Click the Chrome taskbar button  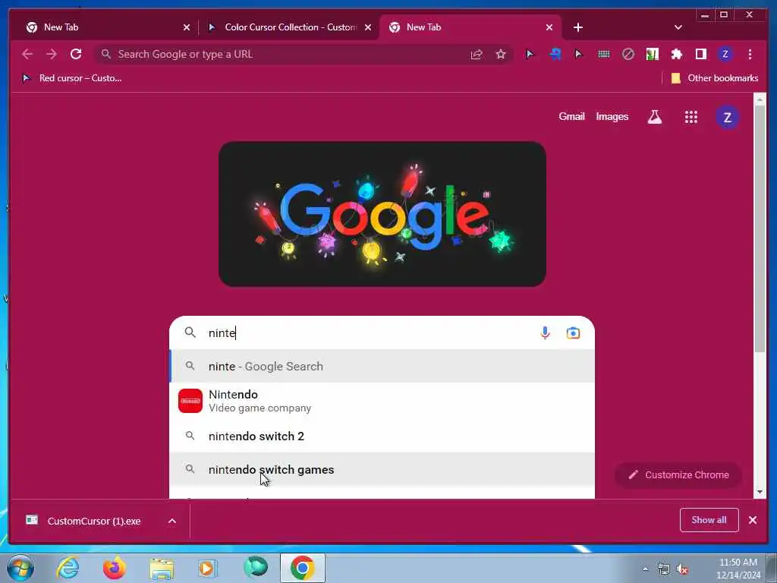pos(302,568)
